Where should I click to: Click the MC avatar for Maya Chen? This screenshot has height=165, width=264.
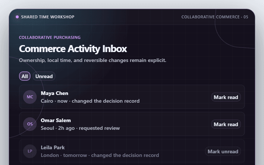(x=30, y=97)
